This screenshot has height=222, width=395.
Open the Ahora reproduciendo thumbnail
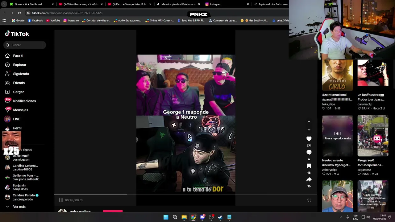point(337,136)
